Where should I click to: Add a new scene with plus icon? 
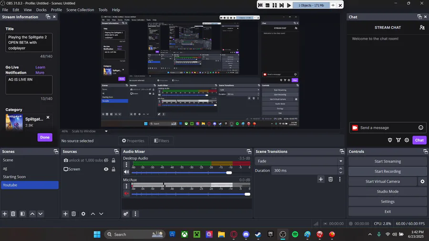(x=5, y=214)
